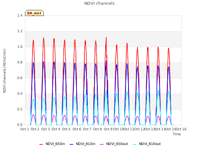The image size is (200, 150).
Task: Click the Oct 5 x-axis tick label
Action: click(66, 129)
